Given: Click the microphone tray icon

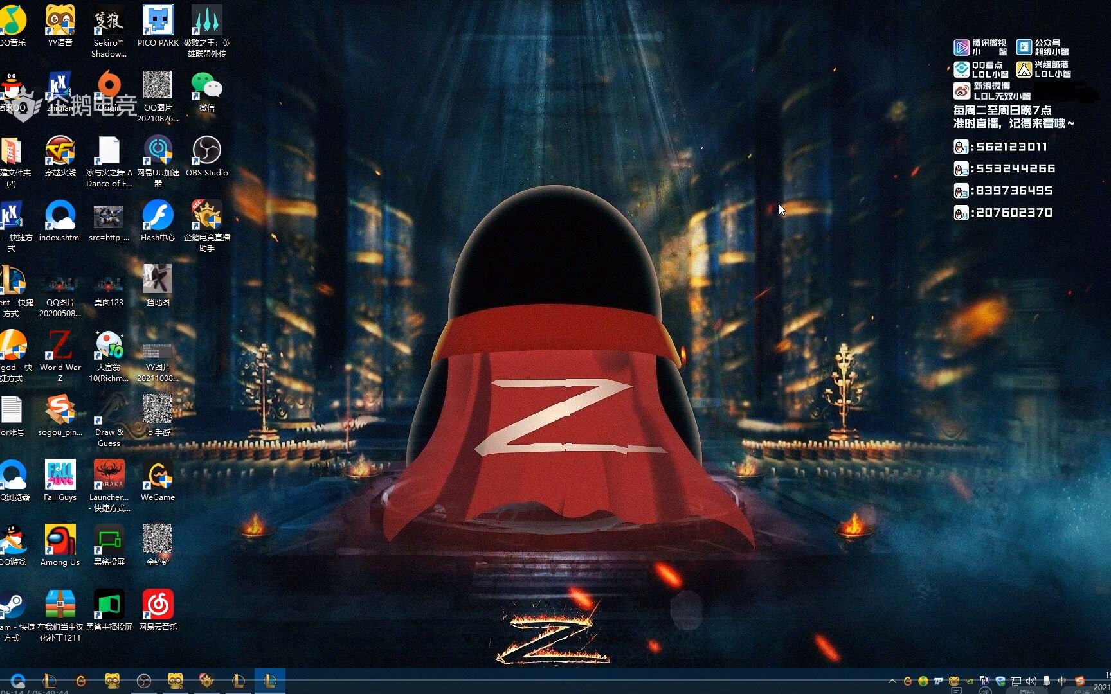Looking at the screenshot, I should 1046,681.
